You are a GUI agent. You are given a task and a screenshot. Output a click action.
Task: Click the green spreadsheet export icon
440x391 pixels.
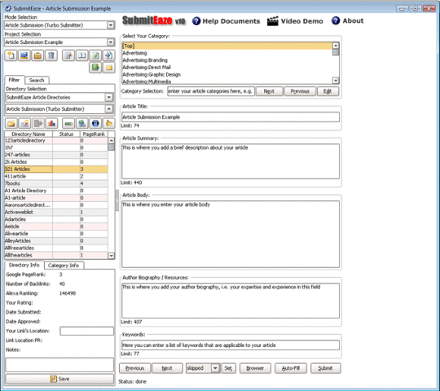[x=95, y=68]
